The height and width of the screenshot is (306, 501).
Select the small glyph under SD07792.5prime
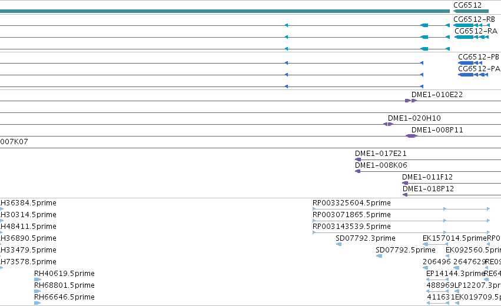pos(379,256)
